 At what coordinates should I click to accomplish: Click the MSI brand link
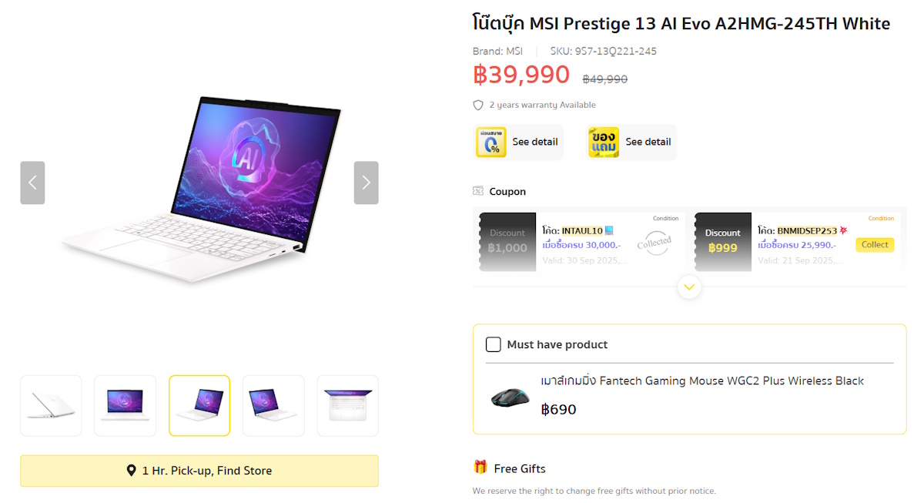pyautogui.click(x=514, y=52)
